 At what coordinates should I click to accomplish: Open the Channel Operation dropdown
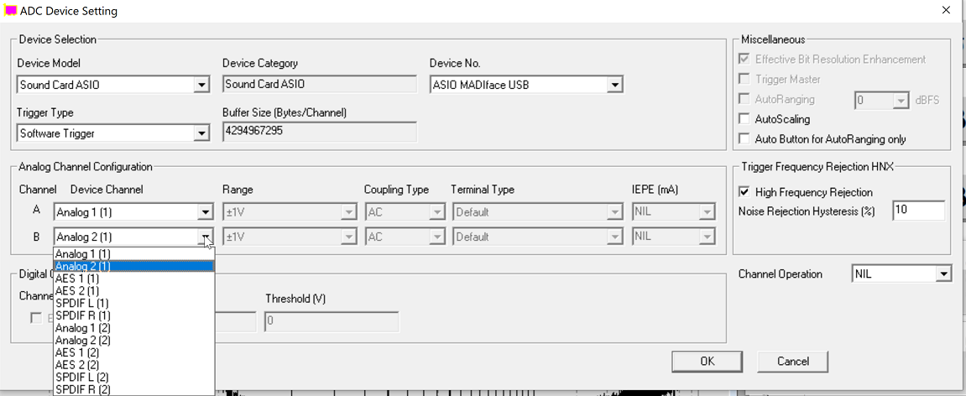[943, 274]
